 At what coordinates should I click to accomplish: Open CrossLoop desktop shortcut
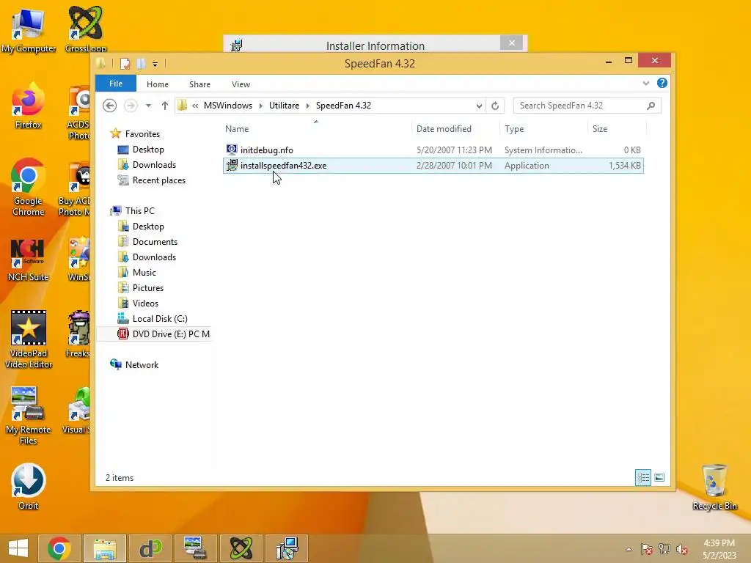click(x=85, y=29)
